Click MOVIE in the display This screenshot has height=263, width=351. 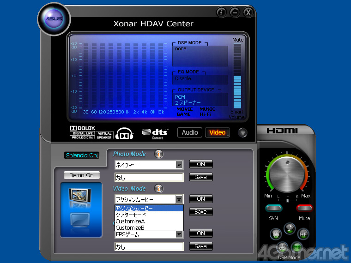pos(184,109)
